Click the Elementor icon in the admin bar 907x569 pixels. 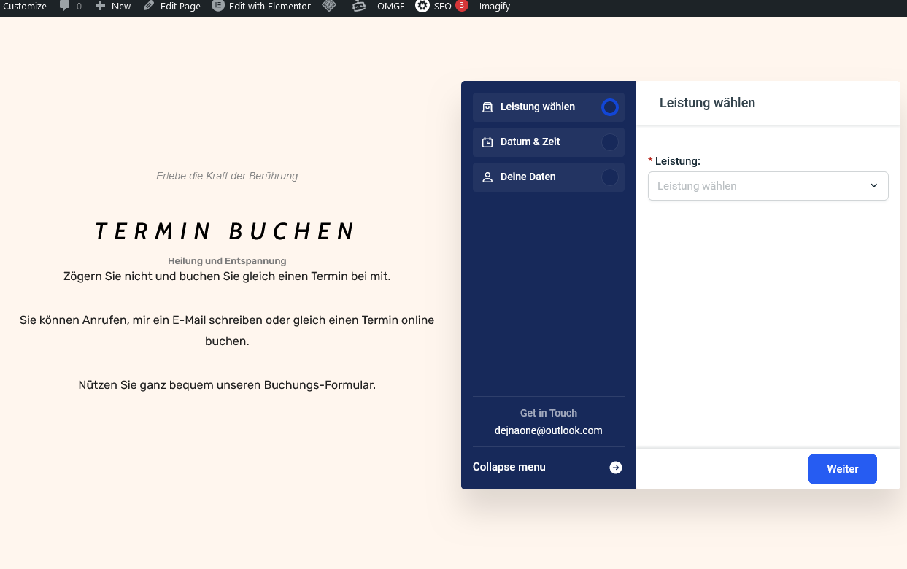[x=217, y=7]
